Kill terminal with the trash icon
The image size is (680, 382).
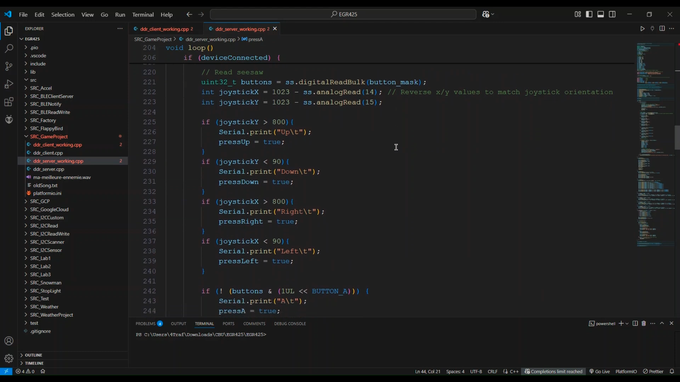(x=644, y=323)
